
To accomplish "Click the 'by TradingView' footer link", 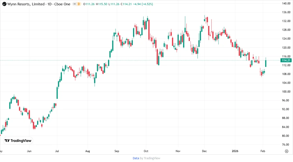I will pos(150,158).
